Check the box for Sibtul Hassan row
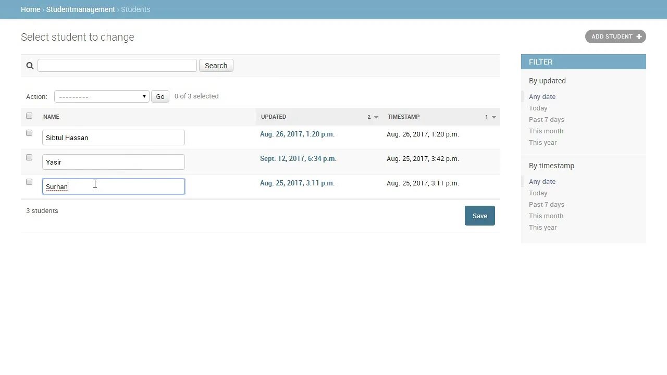 point(29,133)
